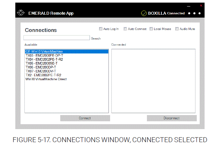Select TX07 - EMD200DV-T connection
Screen dimensions: 215x148
(67, 71)
